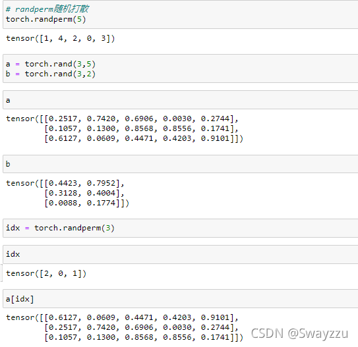This screenshot has width=358, height=347.
Task: Select the randperm comment line
Action: tap(47, 9)
